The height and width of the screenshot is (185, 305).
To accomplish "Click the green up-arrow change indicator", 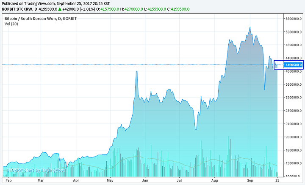I will (60, 9).
